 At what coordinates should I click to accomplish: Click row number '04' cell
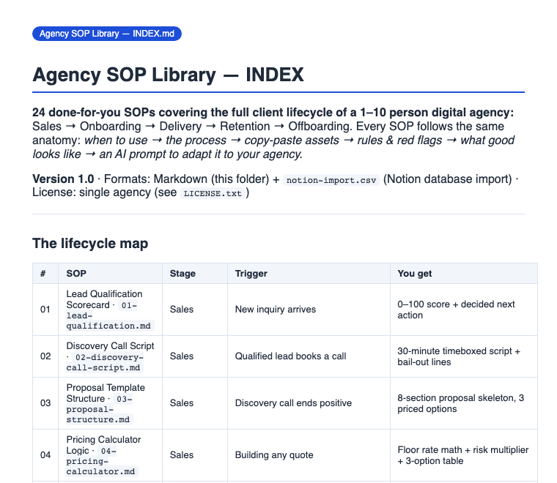(45, 455)
